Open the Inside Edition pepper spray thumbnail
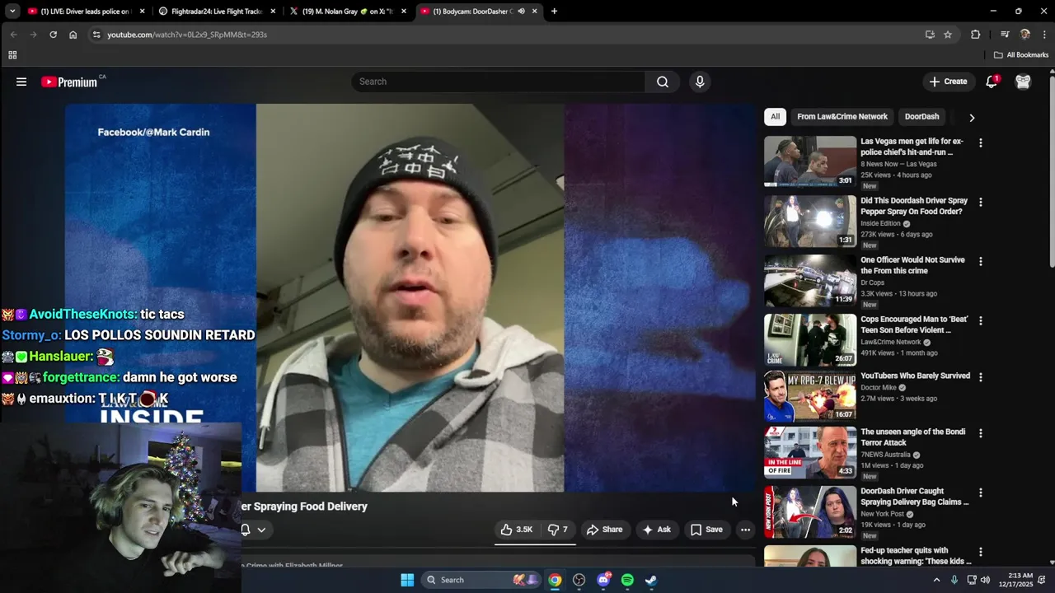This screenshot has height=593, width=1055. click(x=810, y=221)
